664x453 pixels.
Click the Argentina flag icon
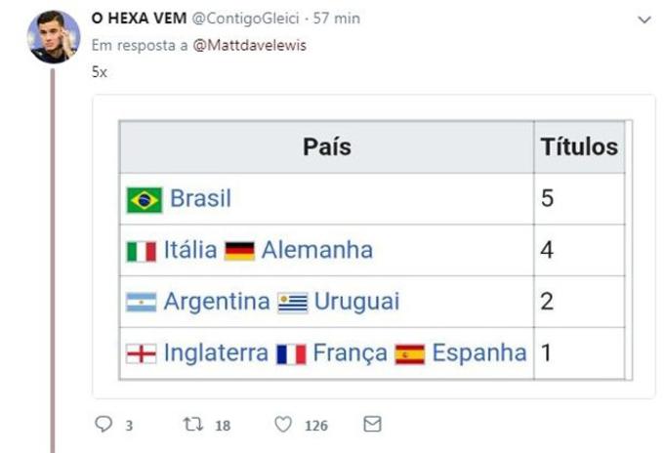(142, 303)
